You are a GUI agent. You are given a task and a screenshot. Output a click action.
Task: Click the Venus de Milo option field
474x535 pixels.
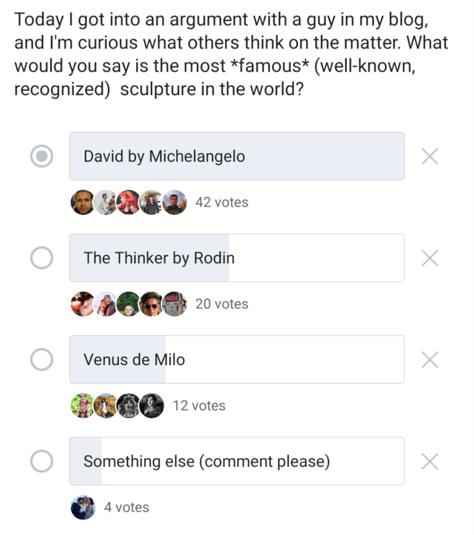[x=236, y=359]
